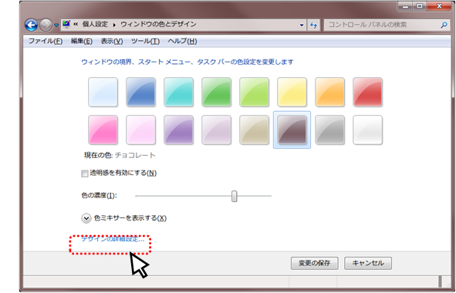This screenshot has height=293, width=456.
Task: Click the refresh button beside address bar
Action: [x=313, y=25]
